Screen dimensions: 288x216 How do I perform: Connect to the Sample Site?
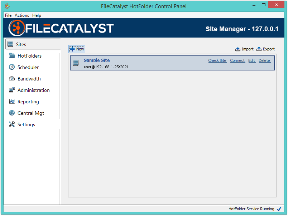(x=237, y=60)
